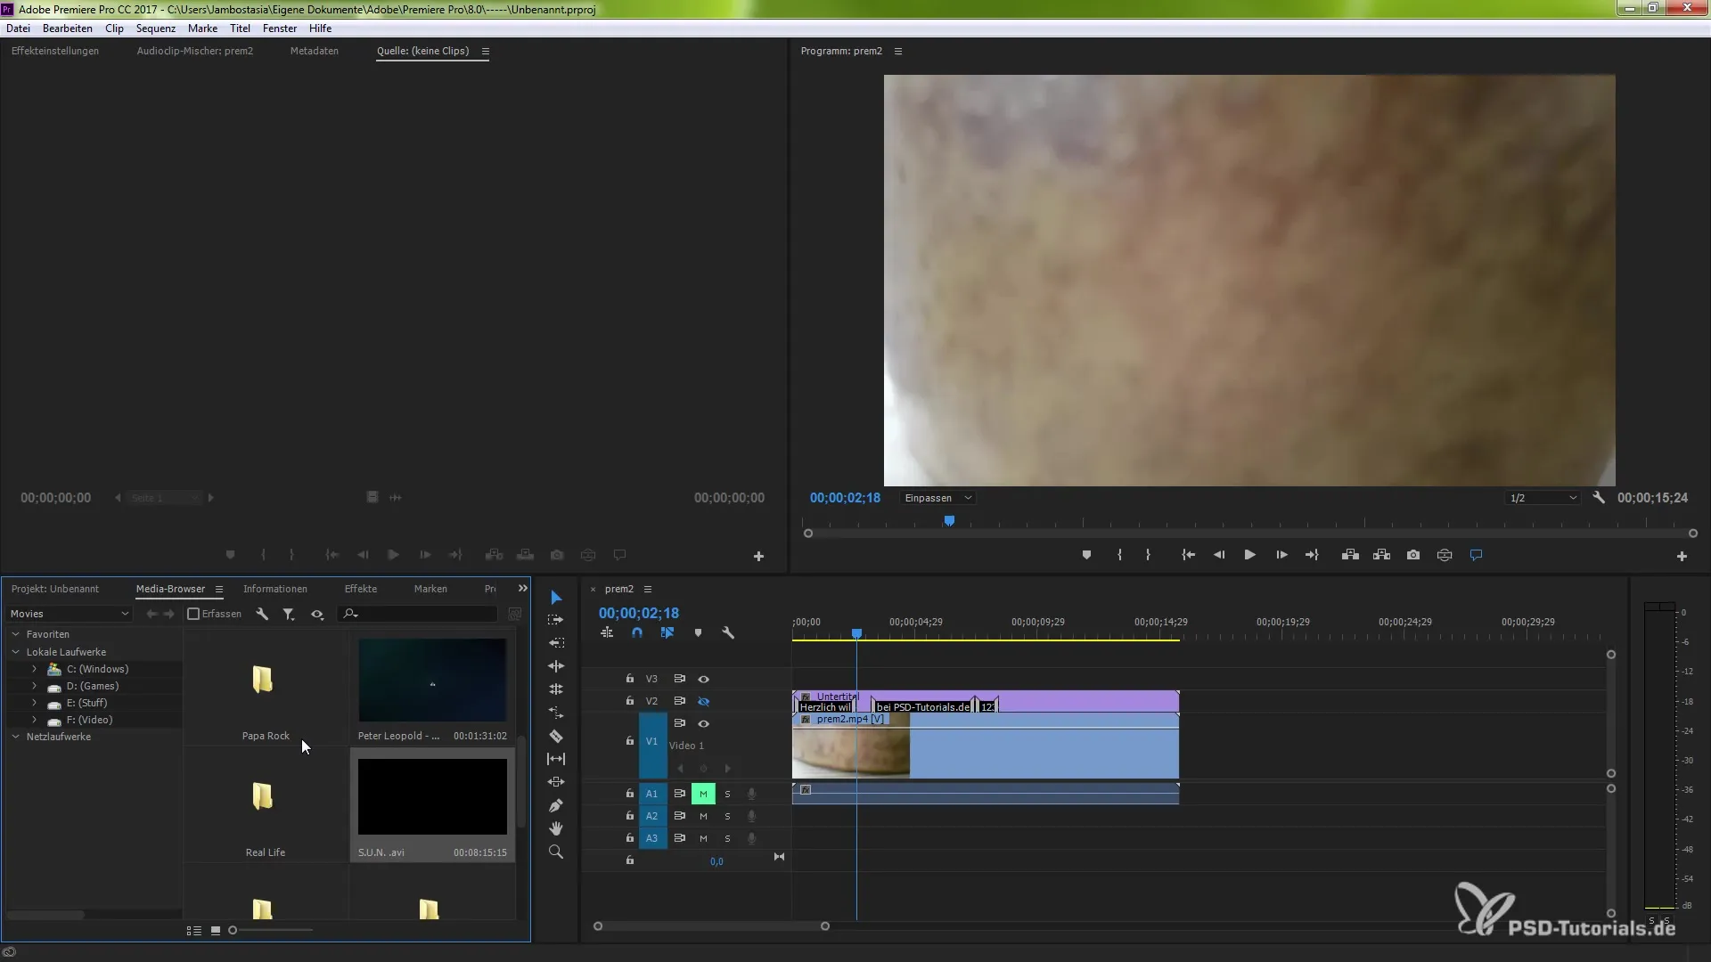The height and width of the screenshot is (962, 1711).
Task: Open the Sequenz menu
Action: 155,29
